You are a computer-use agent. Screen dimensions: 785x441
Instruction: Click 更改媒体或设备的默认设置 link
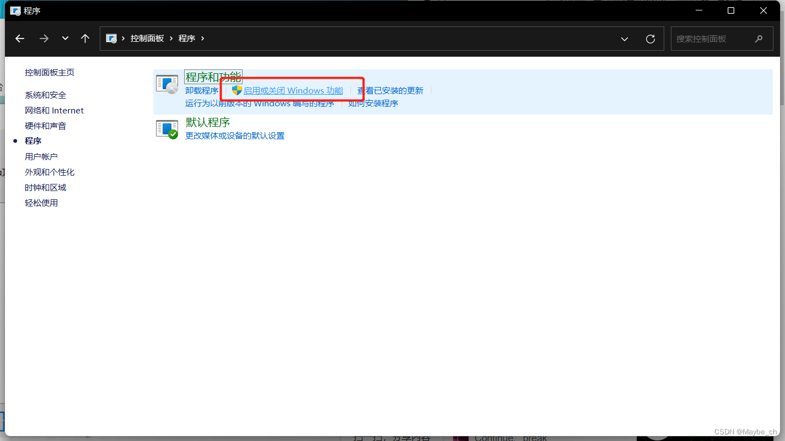click(x=235, y=136)
